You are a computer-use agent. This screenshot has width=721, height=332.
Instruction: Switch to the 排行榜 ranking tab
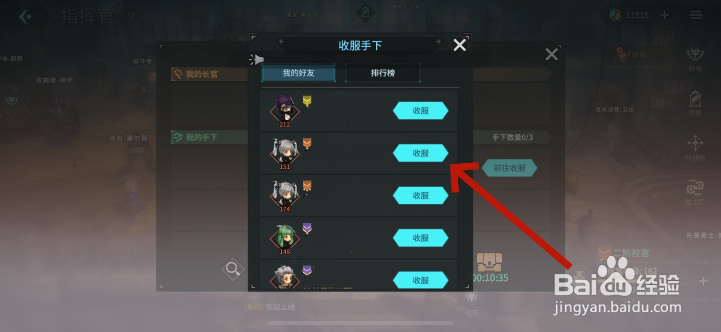click(x=383, y=73)
